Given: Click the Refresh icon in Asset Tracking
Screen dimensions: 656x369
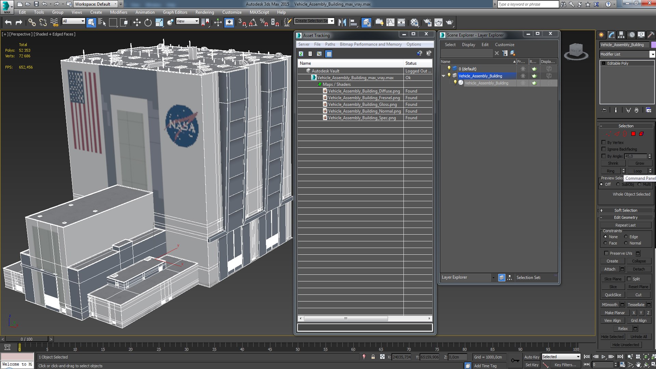Looking at the screenshot, I should point(301,54).
